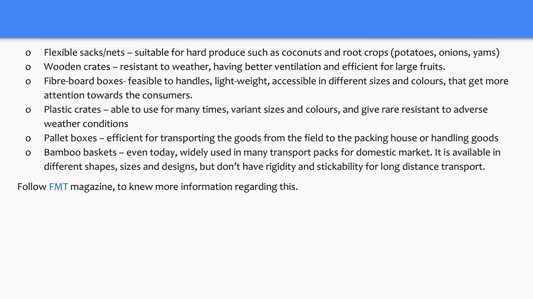Screen dimensions: 533x299
Task: Select the 'Wooden crates' heading text
Action: click(x=77, y=67)
